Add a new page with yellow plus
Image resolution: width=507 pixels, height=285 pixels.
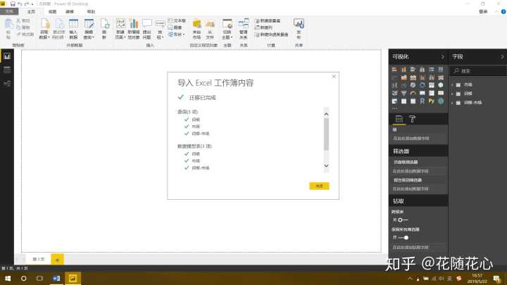tap(57, 260)
